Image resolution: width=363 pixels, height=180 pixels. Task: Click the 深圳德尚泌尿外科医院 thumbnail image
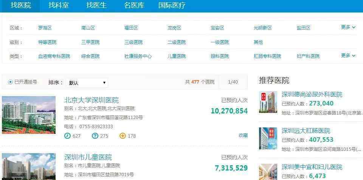268,102
